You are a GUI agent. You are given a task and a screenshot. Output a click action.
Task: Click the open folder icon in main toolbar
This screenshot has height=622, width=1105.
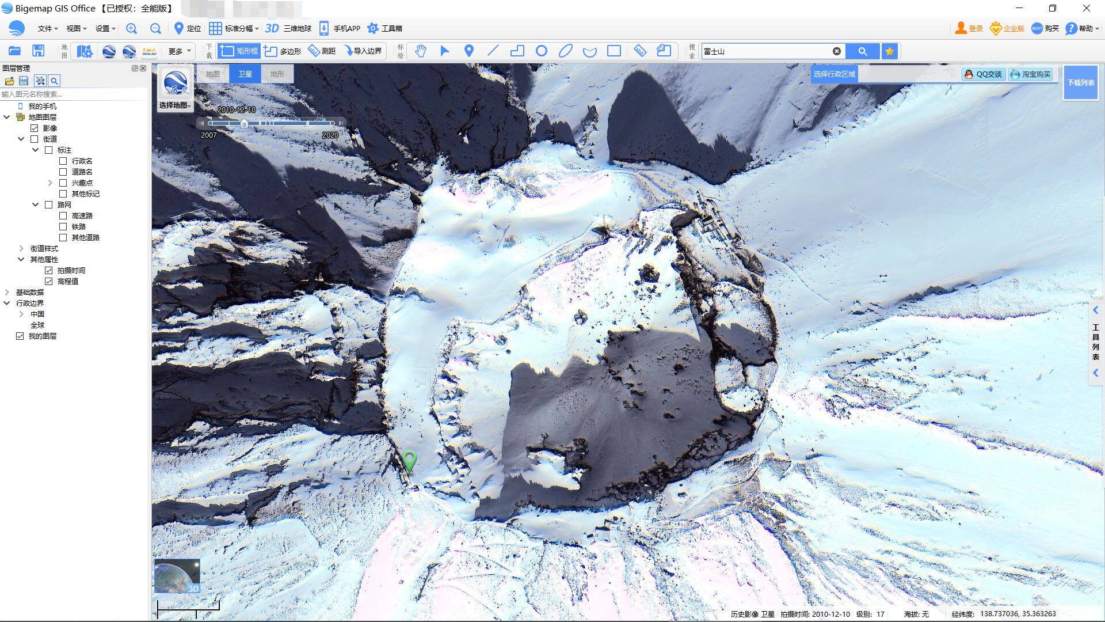click(14, 51)
